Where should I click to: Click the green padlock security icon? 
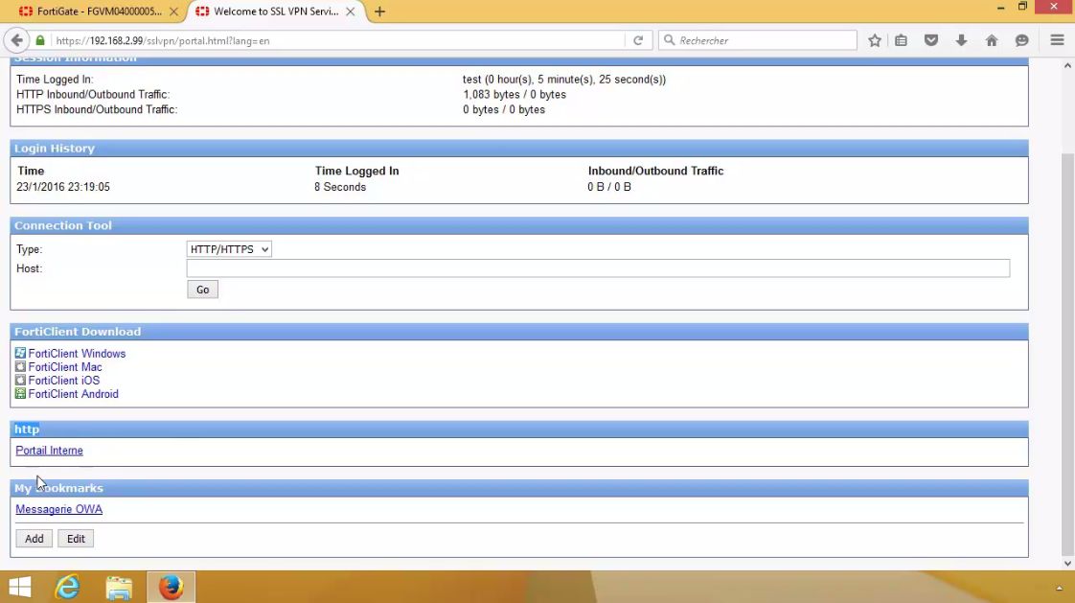click(x=40, y=40)
